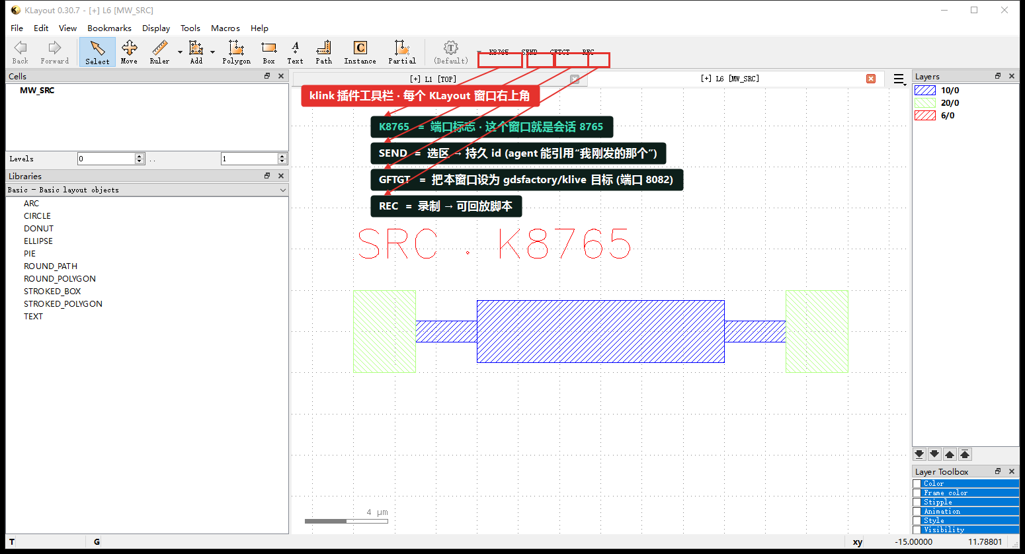The height and width of the screenshot is (554, 1025).
Task: Pick the Ruler tool
Action: [x=159, y=52]
